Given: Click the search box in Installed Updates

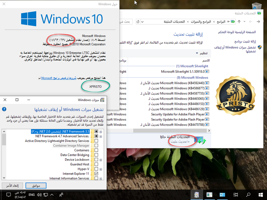Looking at the screenshot, I should [126, 22].
